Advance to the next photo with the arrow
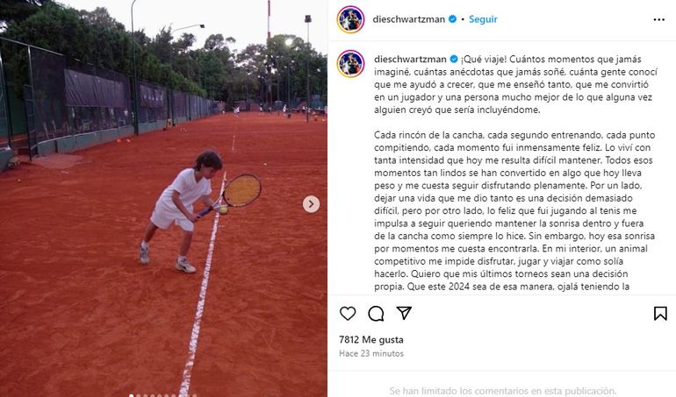The height and width of the screenshot is (397, 676). pyautogui.click(x=311, y=204)
